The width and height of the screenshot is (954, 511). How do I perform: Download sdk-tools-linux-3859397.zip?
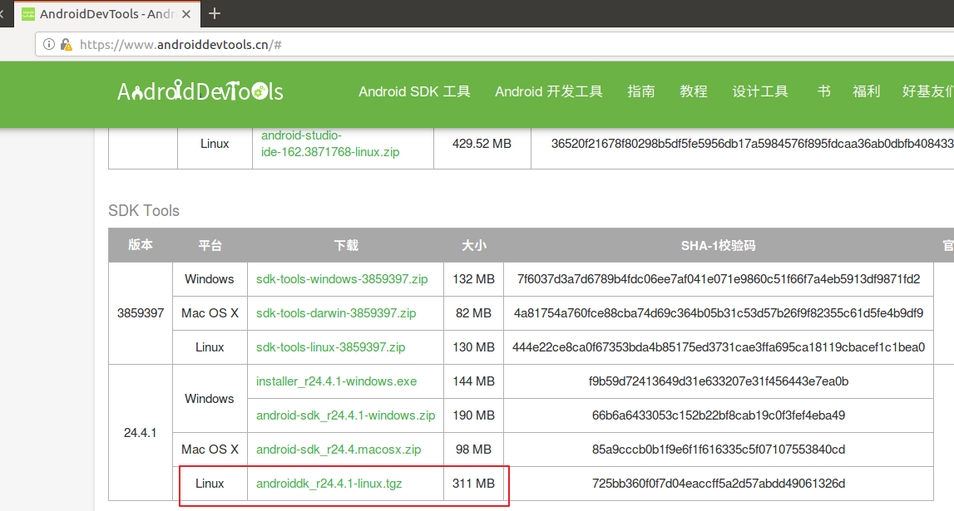click(x=330, y=347)
